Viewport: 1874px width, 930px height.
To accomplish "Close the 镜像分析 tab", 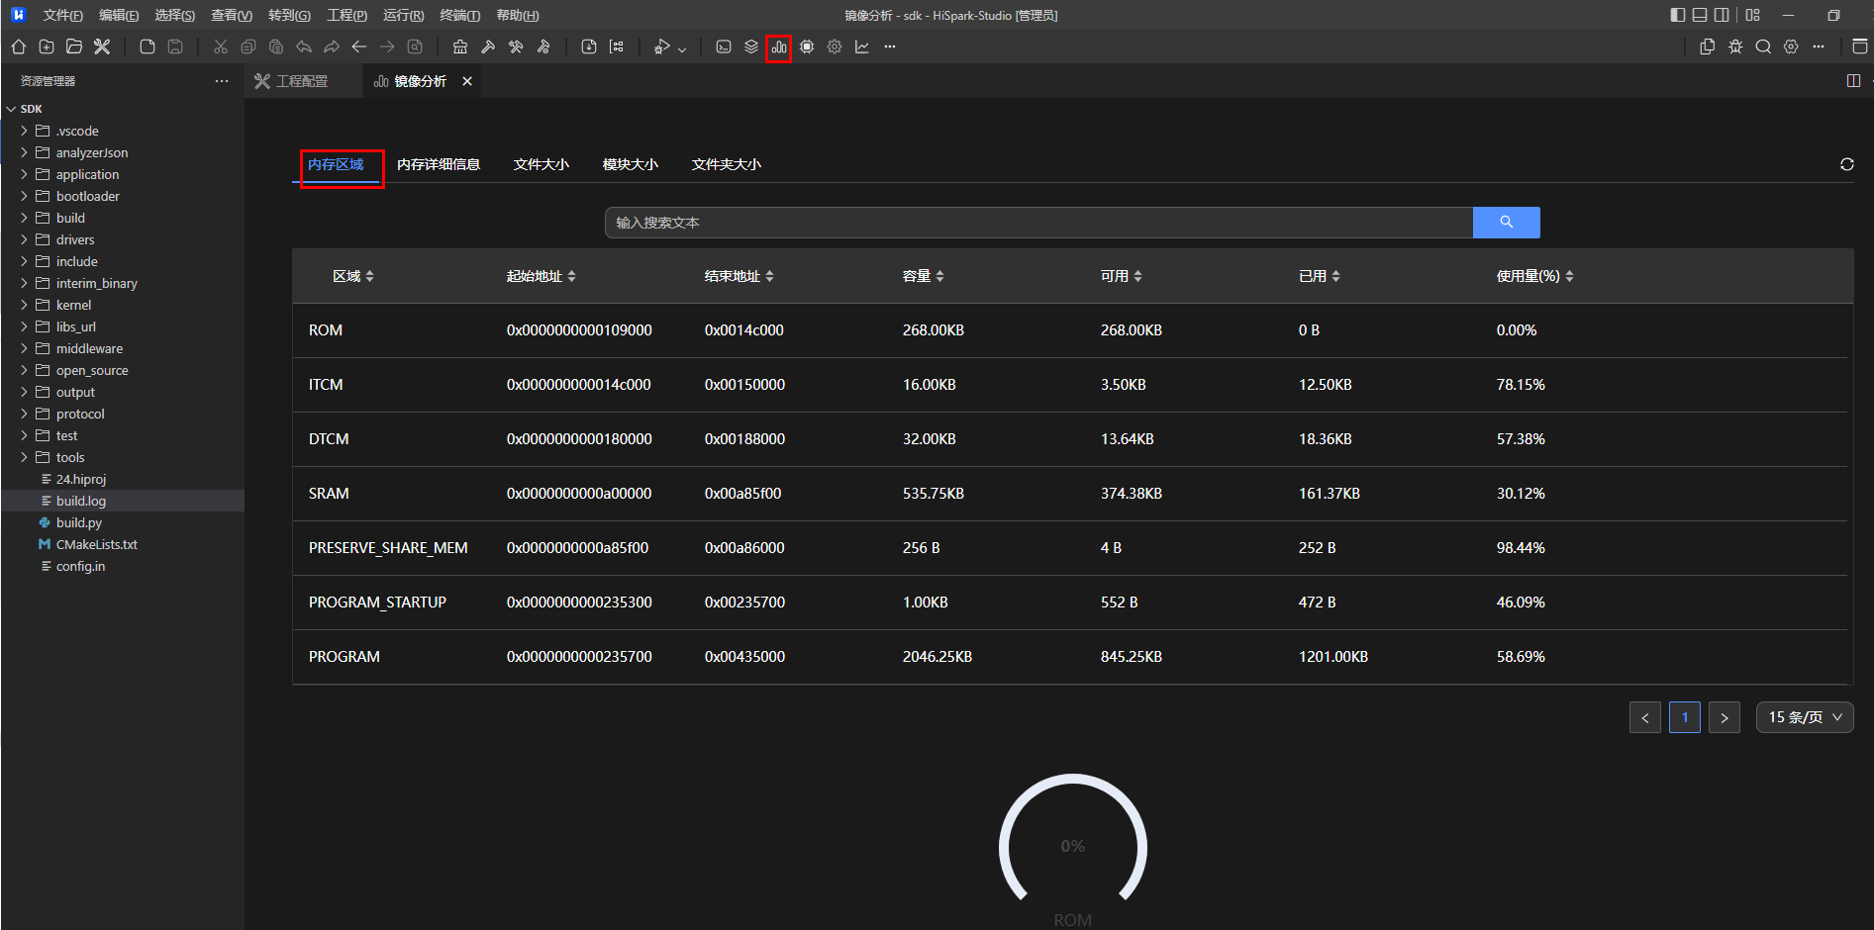I will click(467, 81).
